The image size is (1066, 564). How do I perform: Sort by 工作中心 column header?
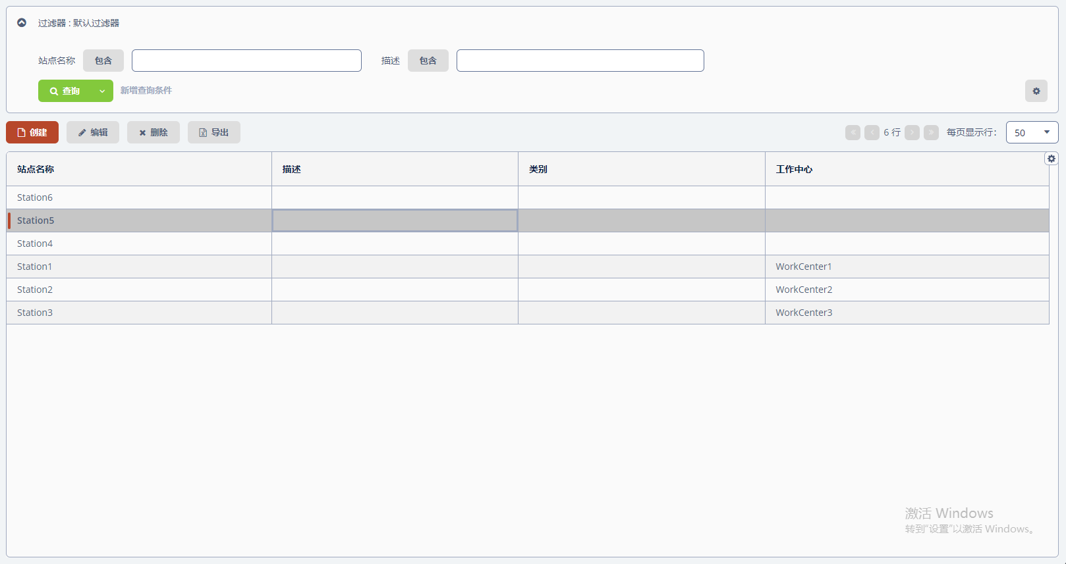coord(794,169)
